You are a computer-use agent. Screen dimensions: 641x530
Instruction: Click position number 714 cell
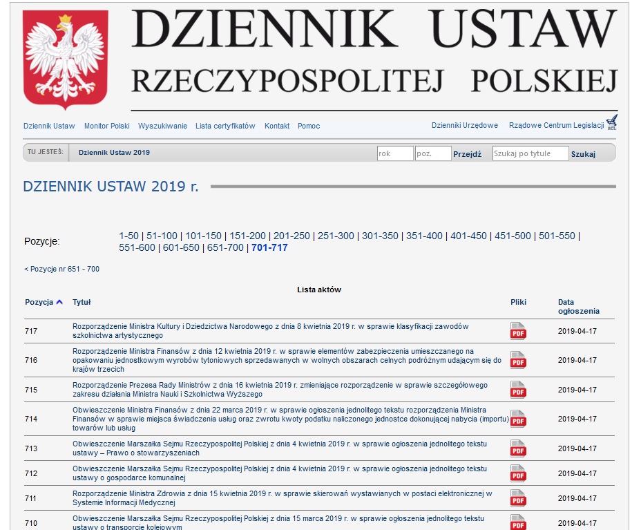tap(31, 419)
